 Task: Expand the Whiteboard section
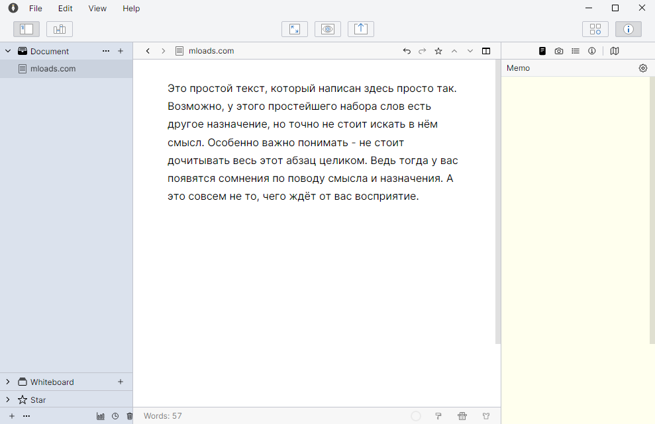[7, 382]
